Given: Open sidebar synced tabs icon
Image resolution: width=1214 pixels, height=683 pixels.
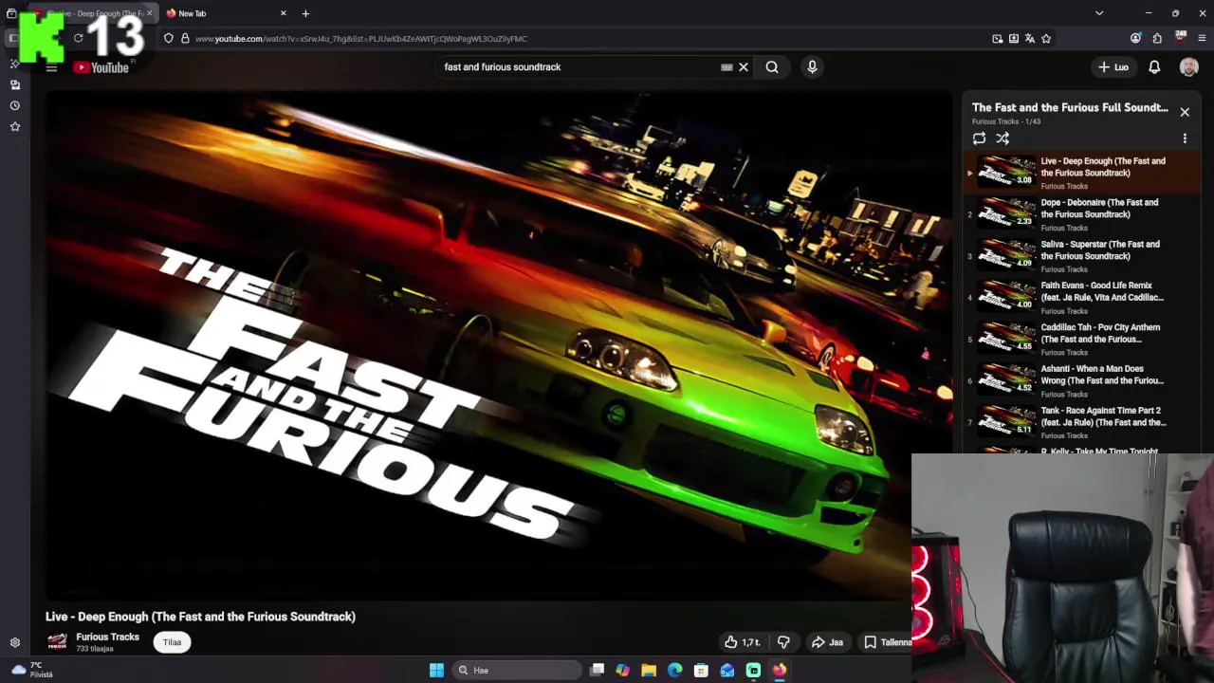Looking at the screenshot, I should [x=14, y=84].
